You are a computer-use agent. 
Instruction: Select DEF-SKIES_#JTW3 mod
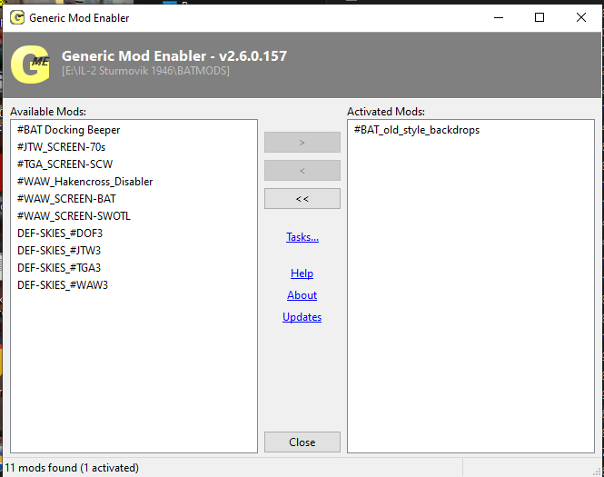[x=59, y=251]
